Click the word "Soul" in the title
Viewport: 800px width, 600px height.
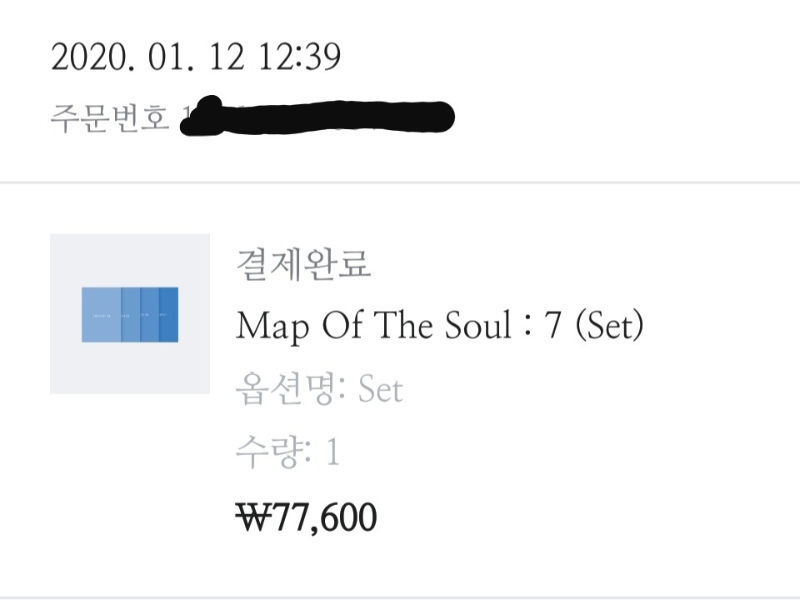click(479, 326)
